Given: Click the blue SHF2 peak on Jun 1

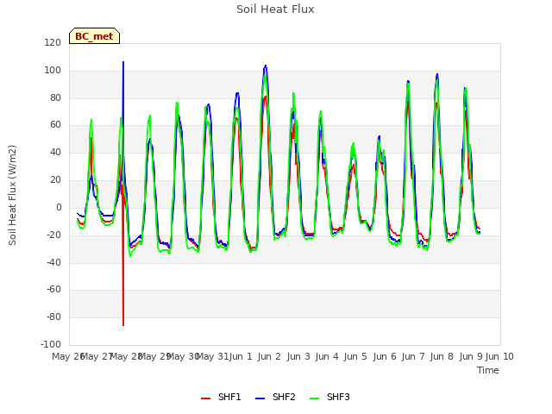Looking at the screenshot, I should click(x=266, y=66).
